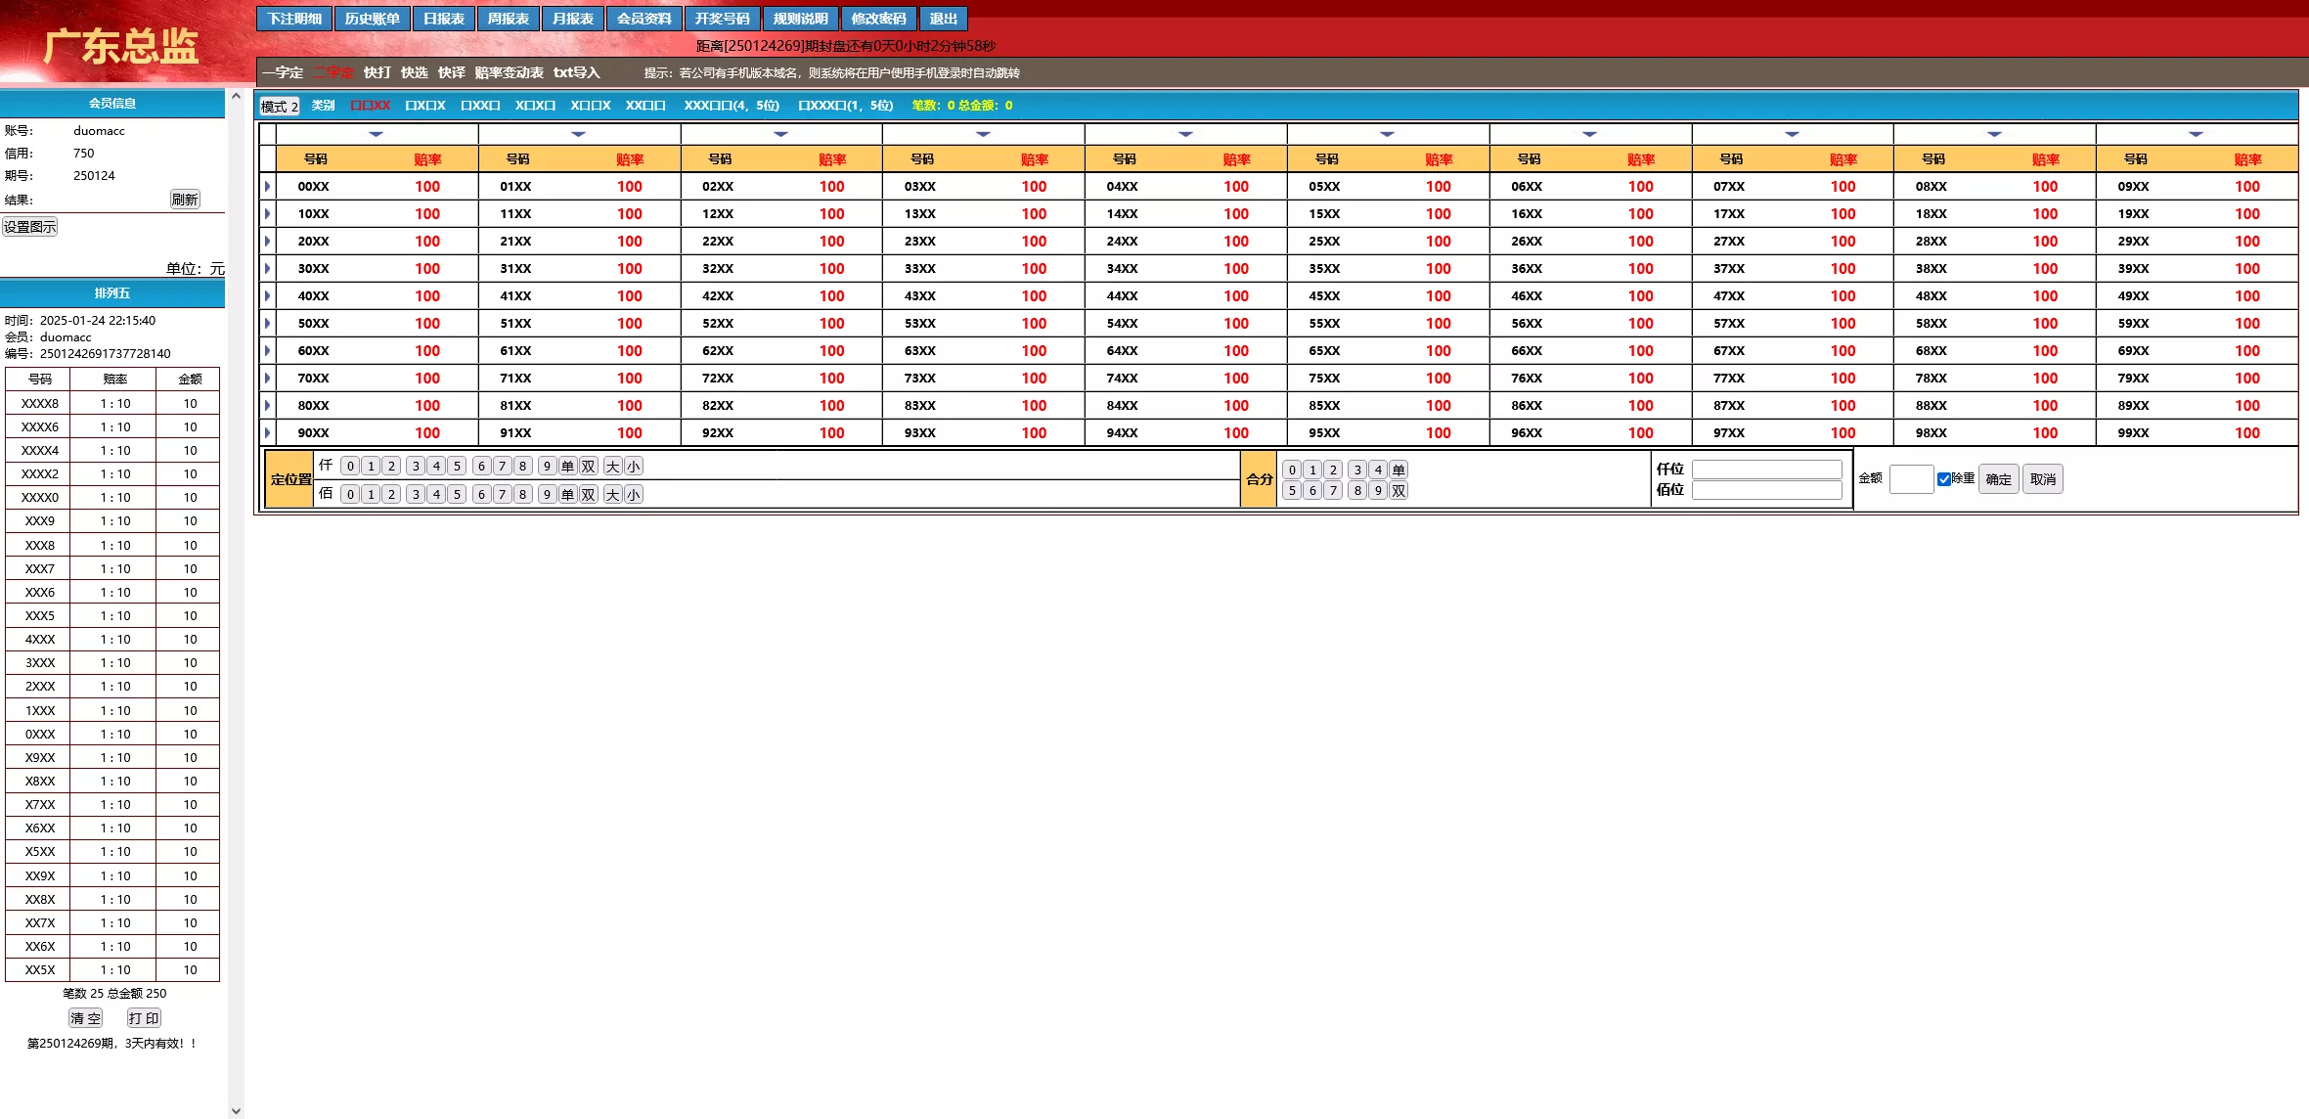Image resolution: width=2309 pixels, height=1119 pixels.
Task: Click the 打印 print button
Action: pyautogui.click(x=144, y=1018)
